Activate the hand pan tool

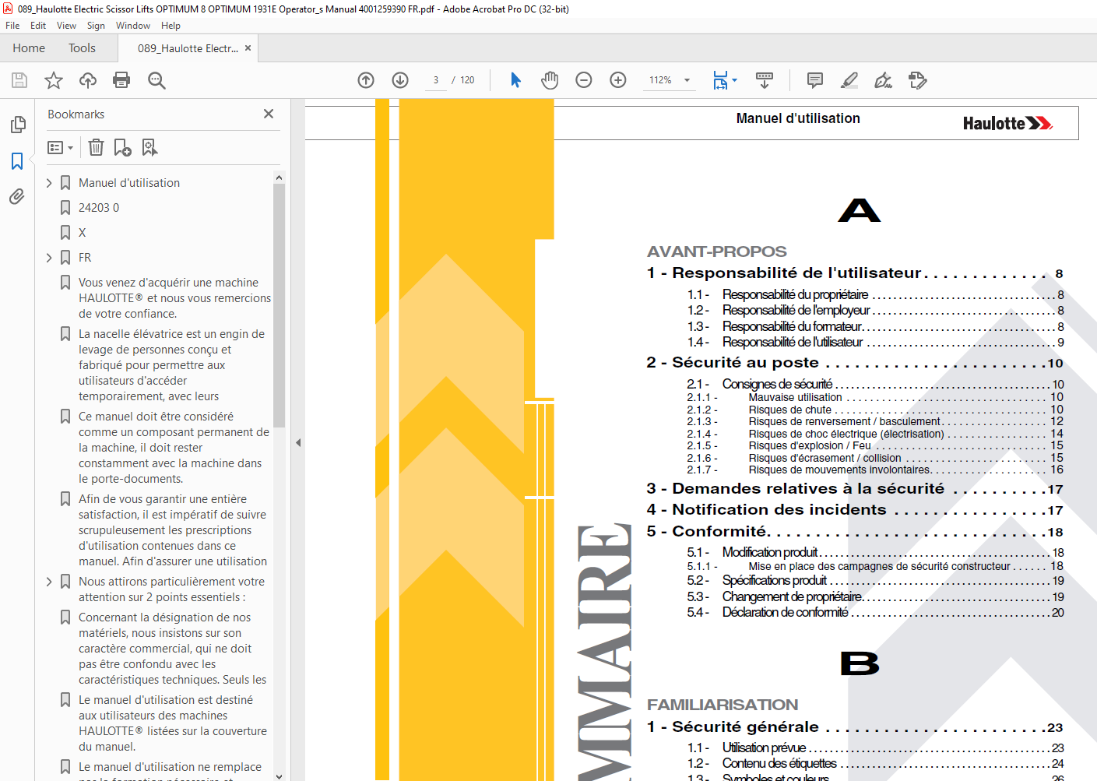(x=550, y=80)
